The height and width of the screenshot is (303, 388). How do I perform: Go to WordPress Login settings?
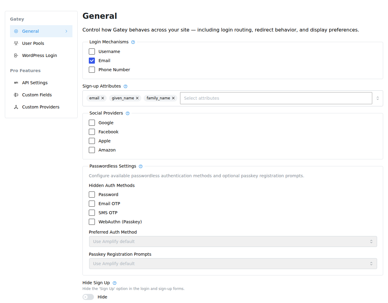coord(41,55)
